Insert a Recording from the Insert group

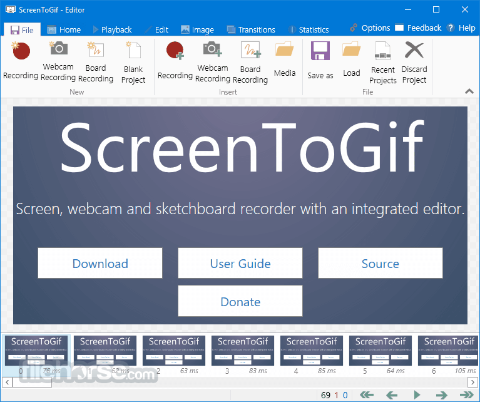click(175, 61)
